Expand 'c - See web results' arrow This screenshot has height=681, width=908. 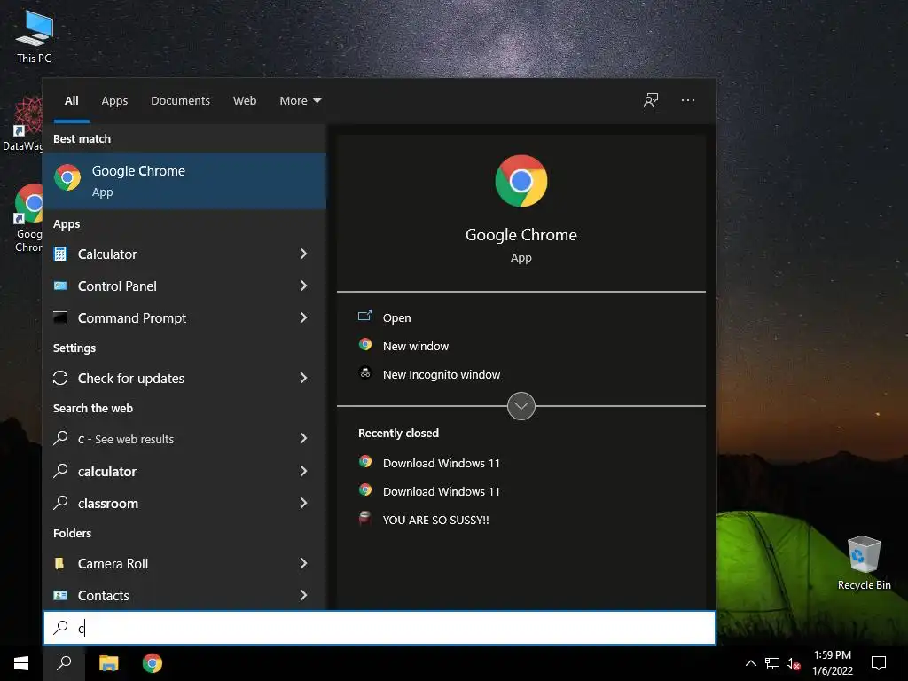click(303, 438)
